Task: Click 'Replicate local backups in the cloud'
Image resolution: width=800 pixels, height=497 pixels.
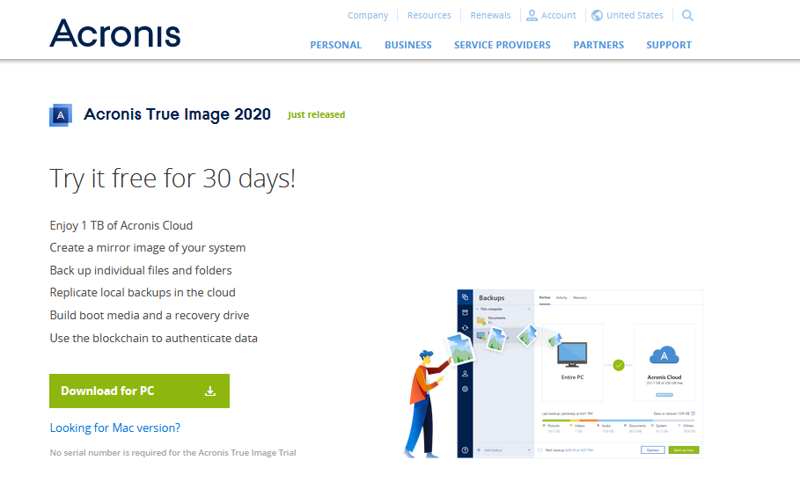Action: tap(143, 293)
